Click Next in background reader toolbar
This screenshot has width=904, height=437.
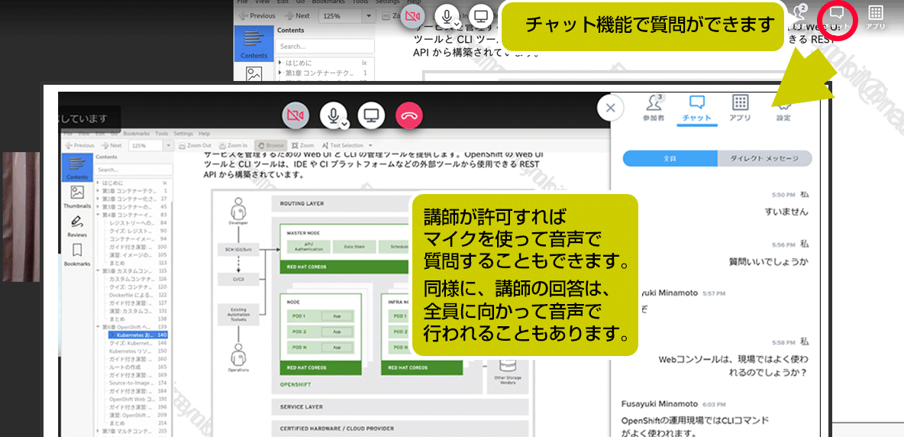point(298,15)
